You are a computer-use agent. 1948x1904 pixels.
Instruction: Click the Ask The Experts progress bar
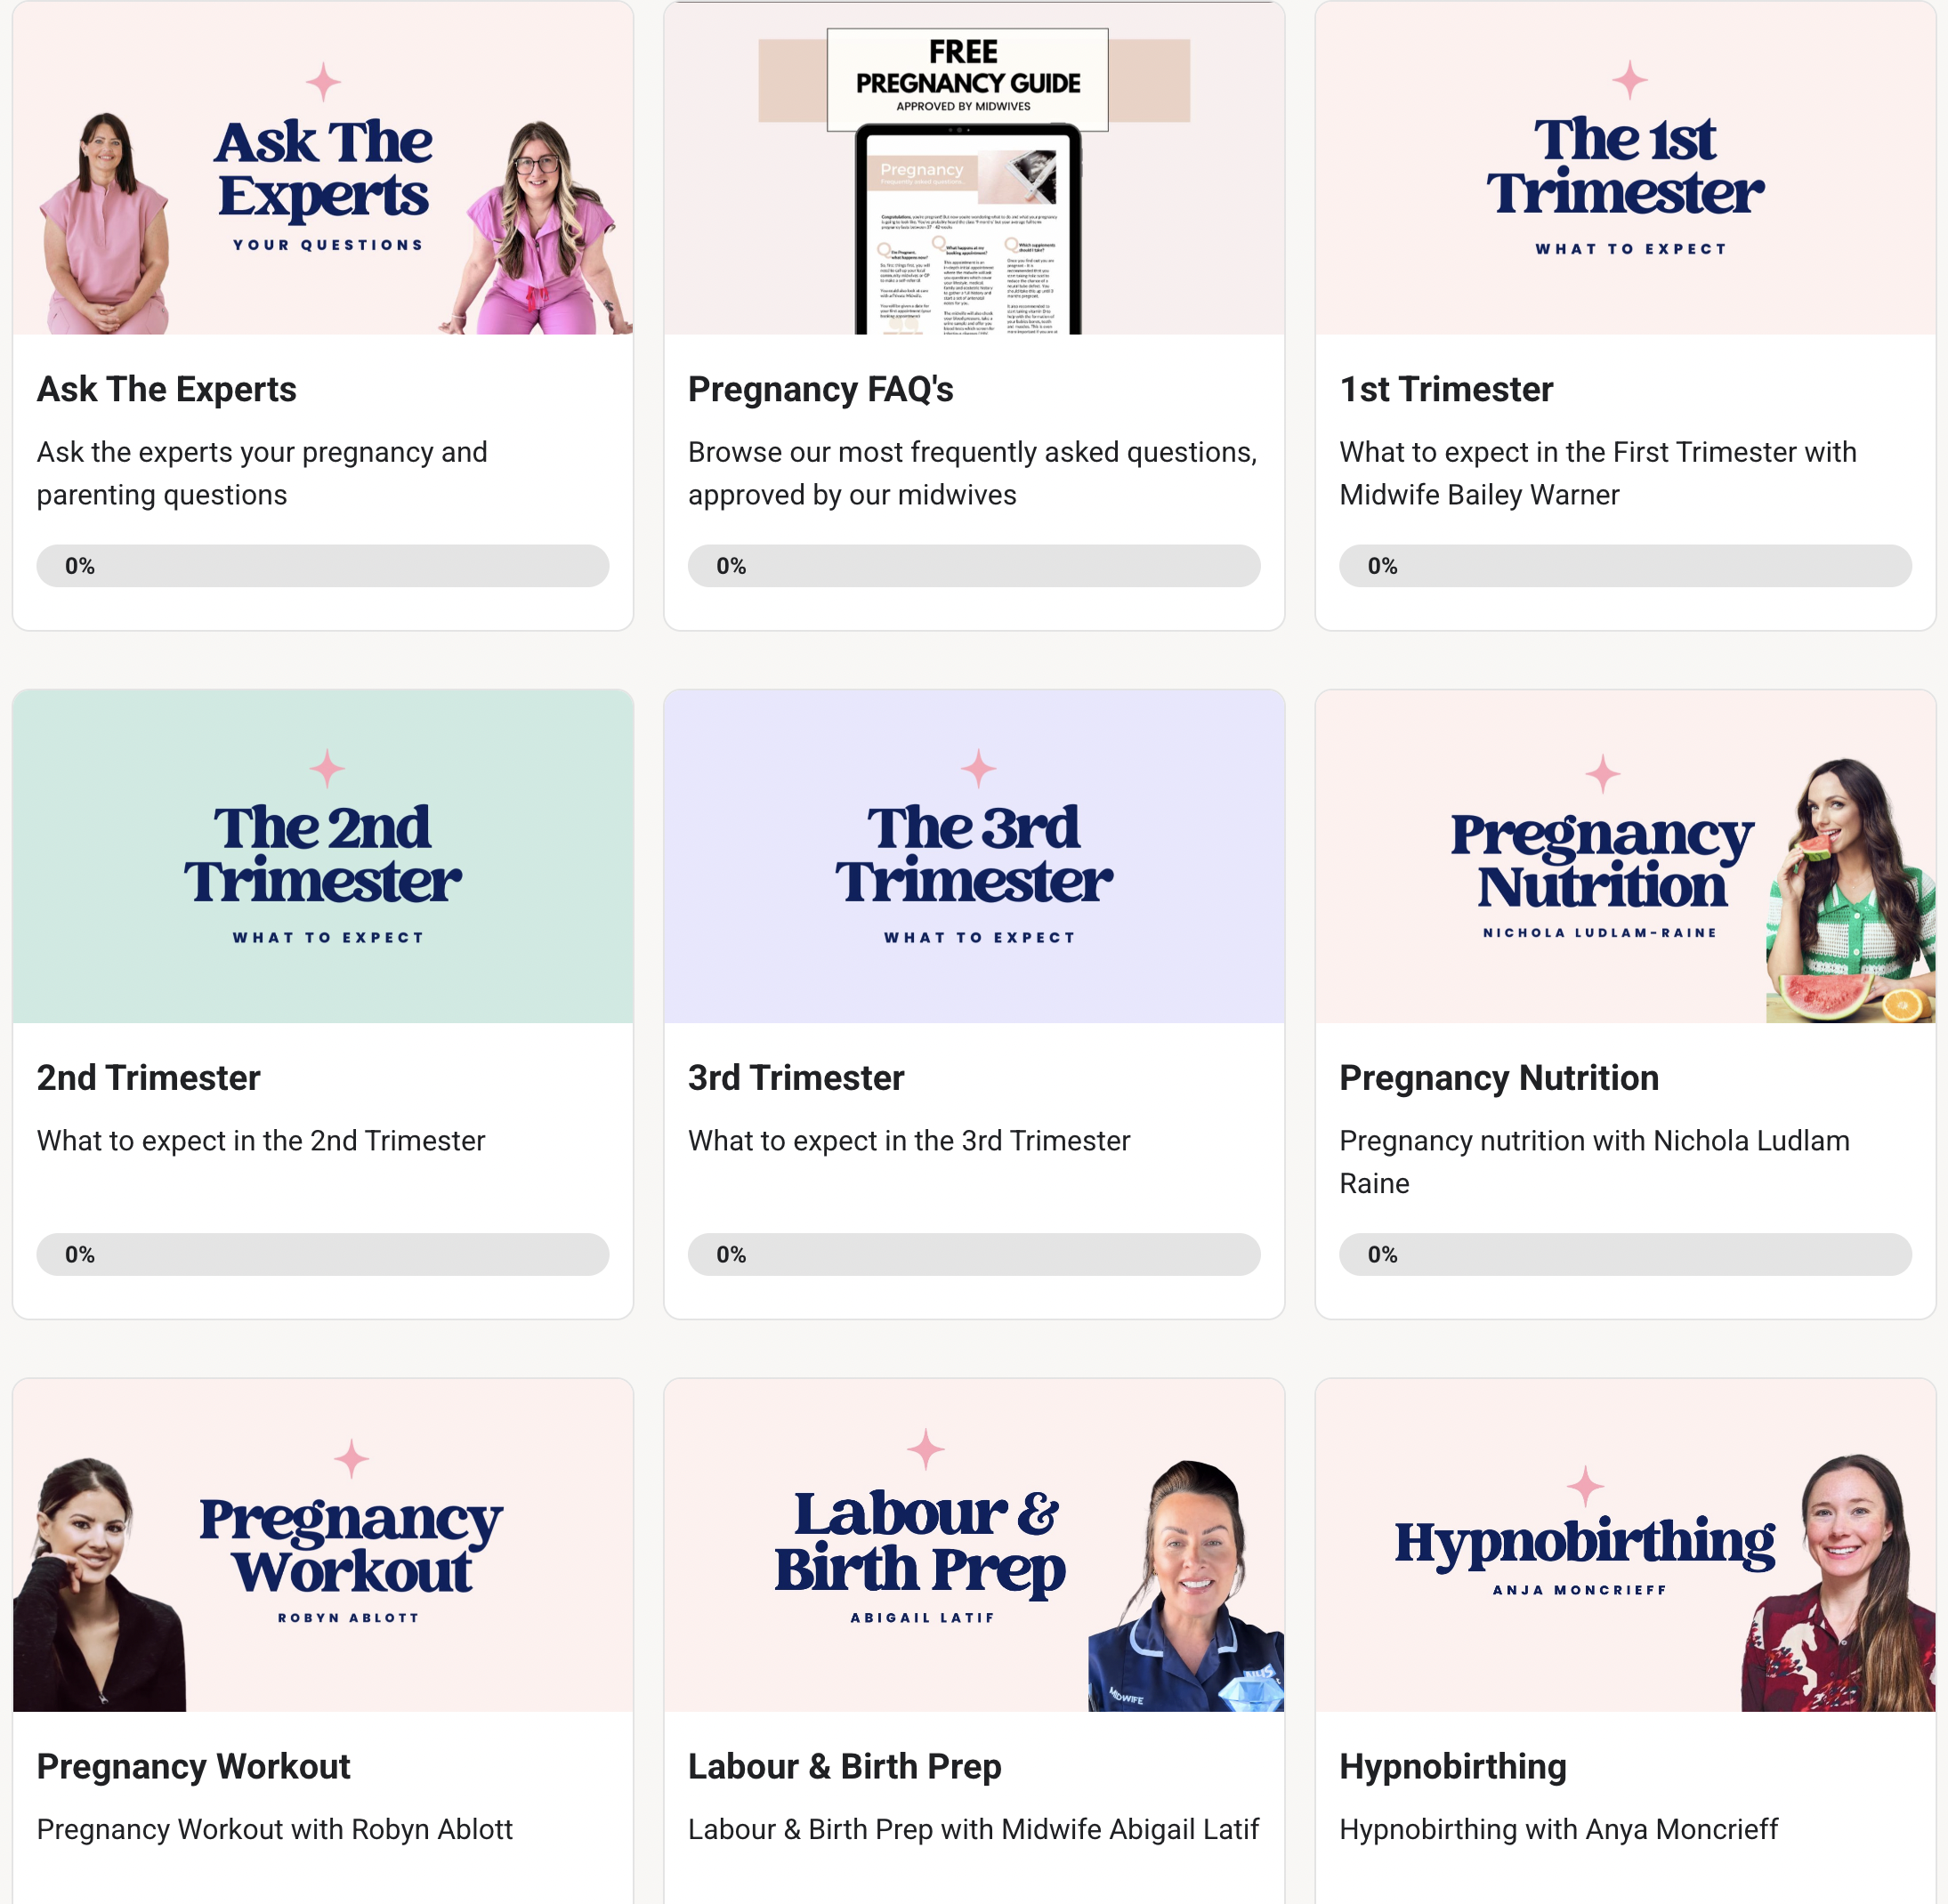(x=323, y=566)
